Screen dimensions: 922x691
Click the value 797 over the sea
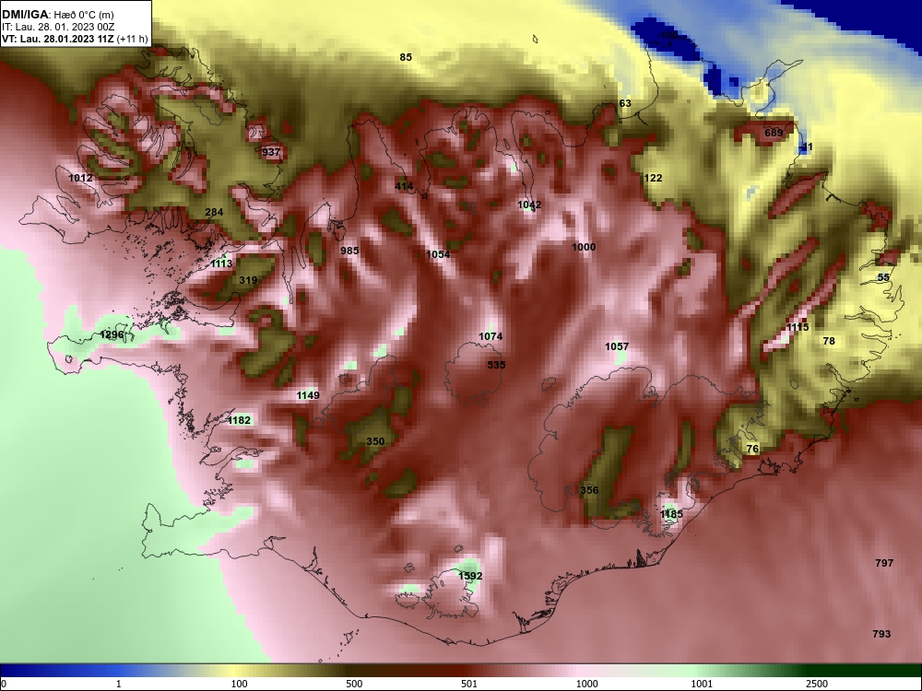884,563
